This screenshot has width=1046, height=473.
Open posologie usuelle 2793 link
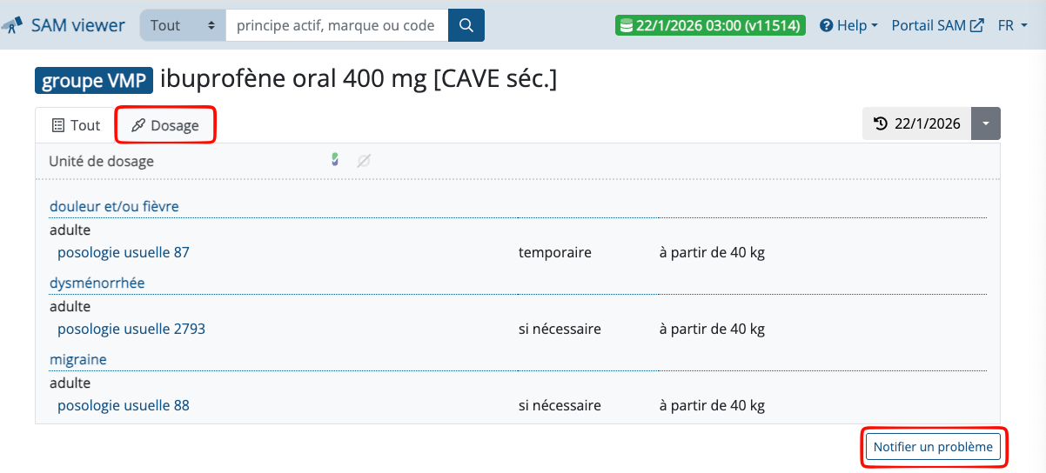pos(131,329)
